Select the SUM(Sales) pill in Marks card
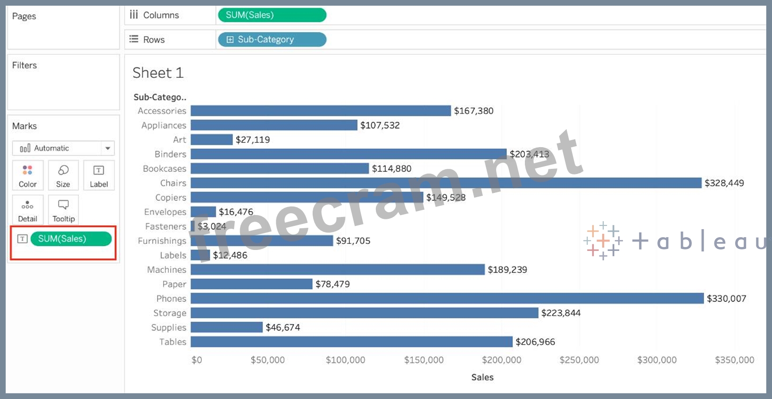 point(71,239)
